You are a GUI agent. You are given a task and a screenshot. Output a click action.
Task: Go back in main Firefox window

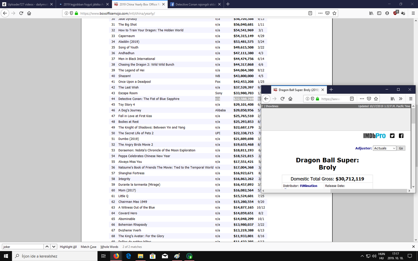(x=5, y=13)
